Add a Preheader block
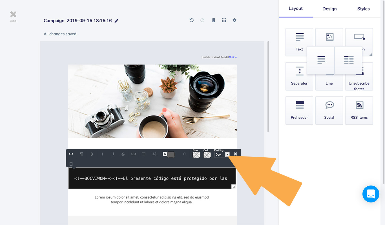This screenshot has width=385, height=225. tap(299, 111)
